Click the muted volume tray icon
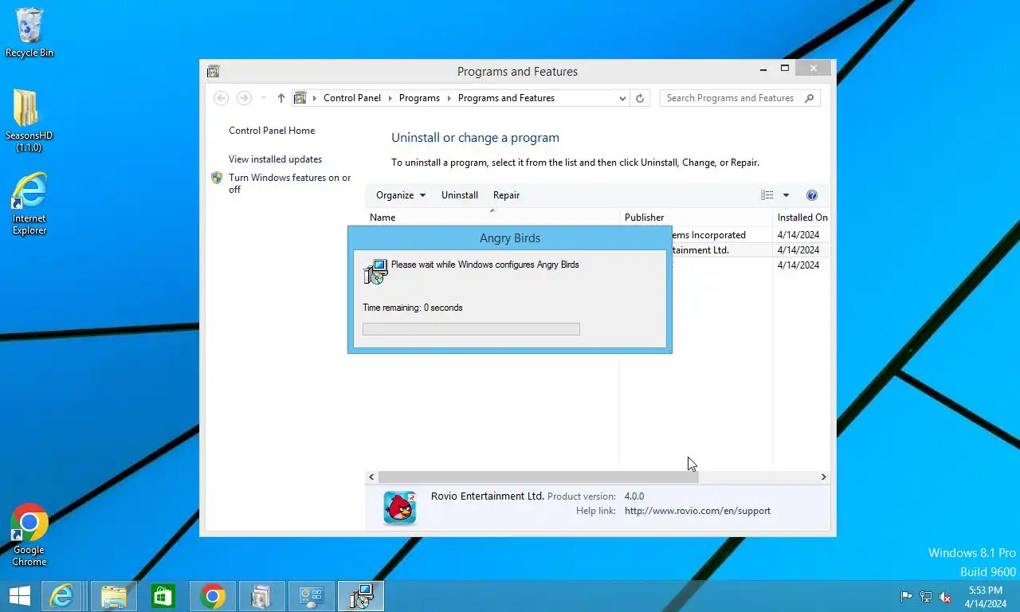 tap(945, 596)
